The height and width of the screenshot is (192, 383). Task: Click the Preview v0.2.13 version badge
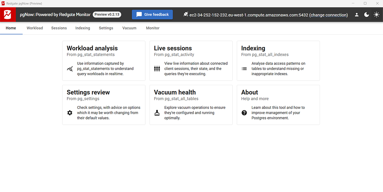pos(107,15)
